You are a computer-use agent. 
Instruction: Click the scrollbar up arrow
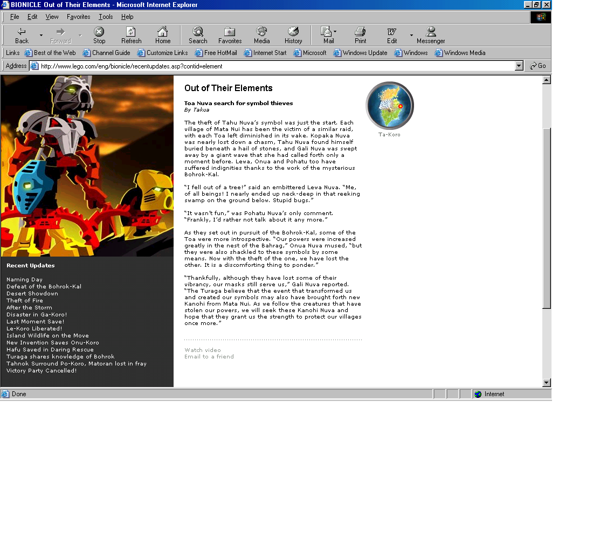tap(547, 80)
